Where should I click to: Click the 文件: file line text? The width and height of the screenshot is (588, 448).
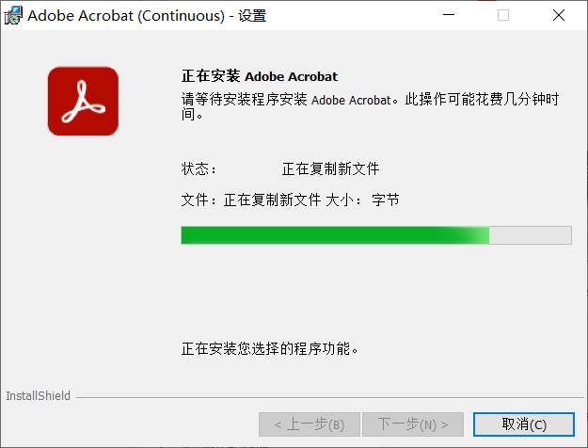[251, 200]
